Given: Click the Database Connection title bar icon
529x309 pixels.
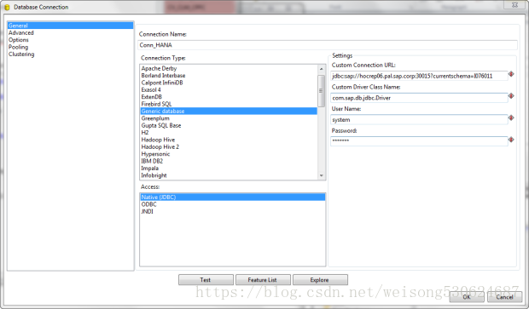Looking at the screenshot, I should (x=7, y=7).
